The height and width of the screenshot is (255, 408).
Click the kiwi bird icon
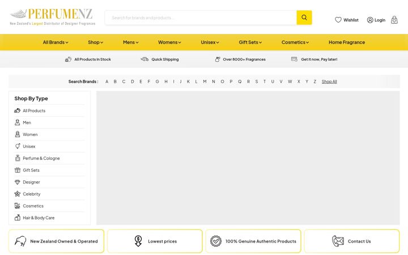point(20,241)
